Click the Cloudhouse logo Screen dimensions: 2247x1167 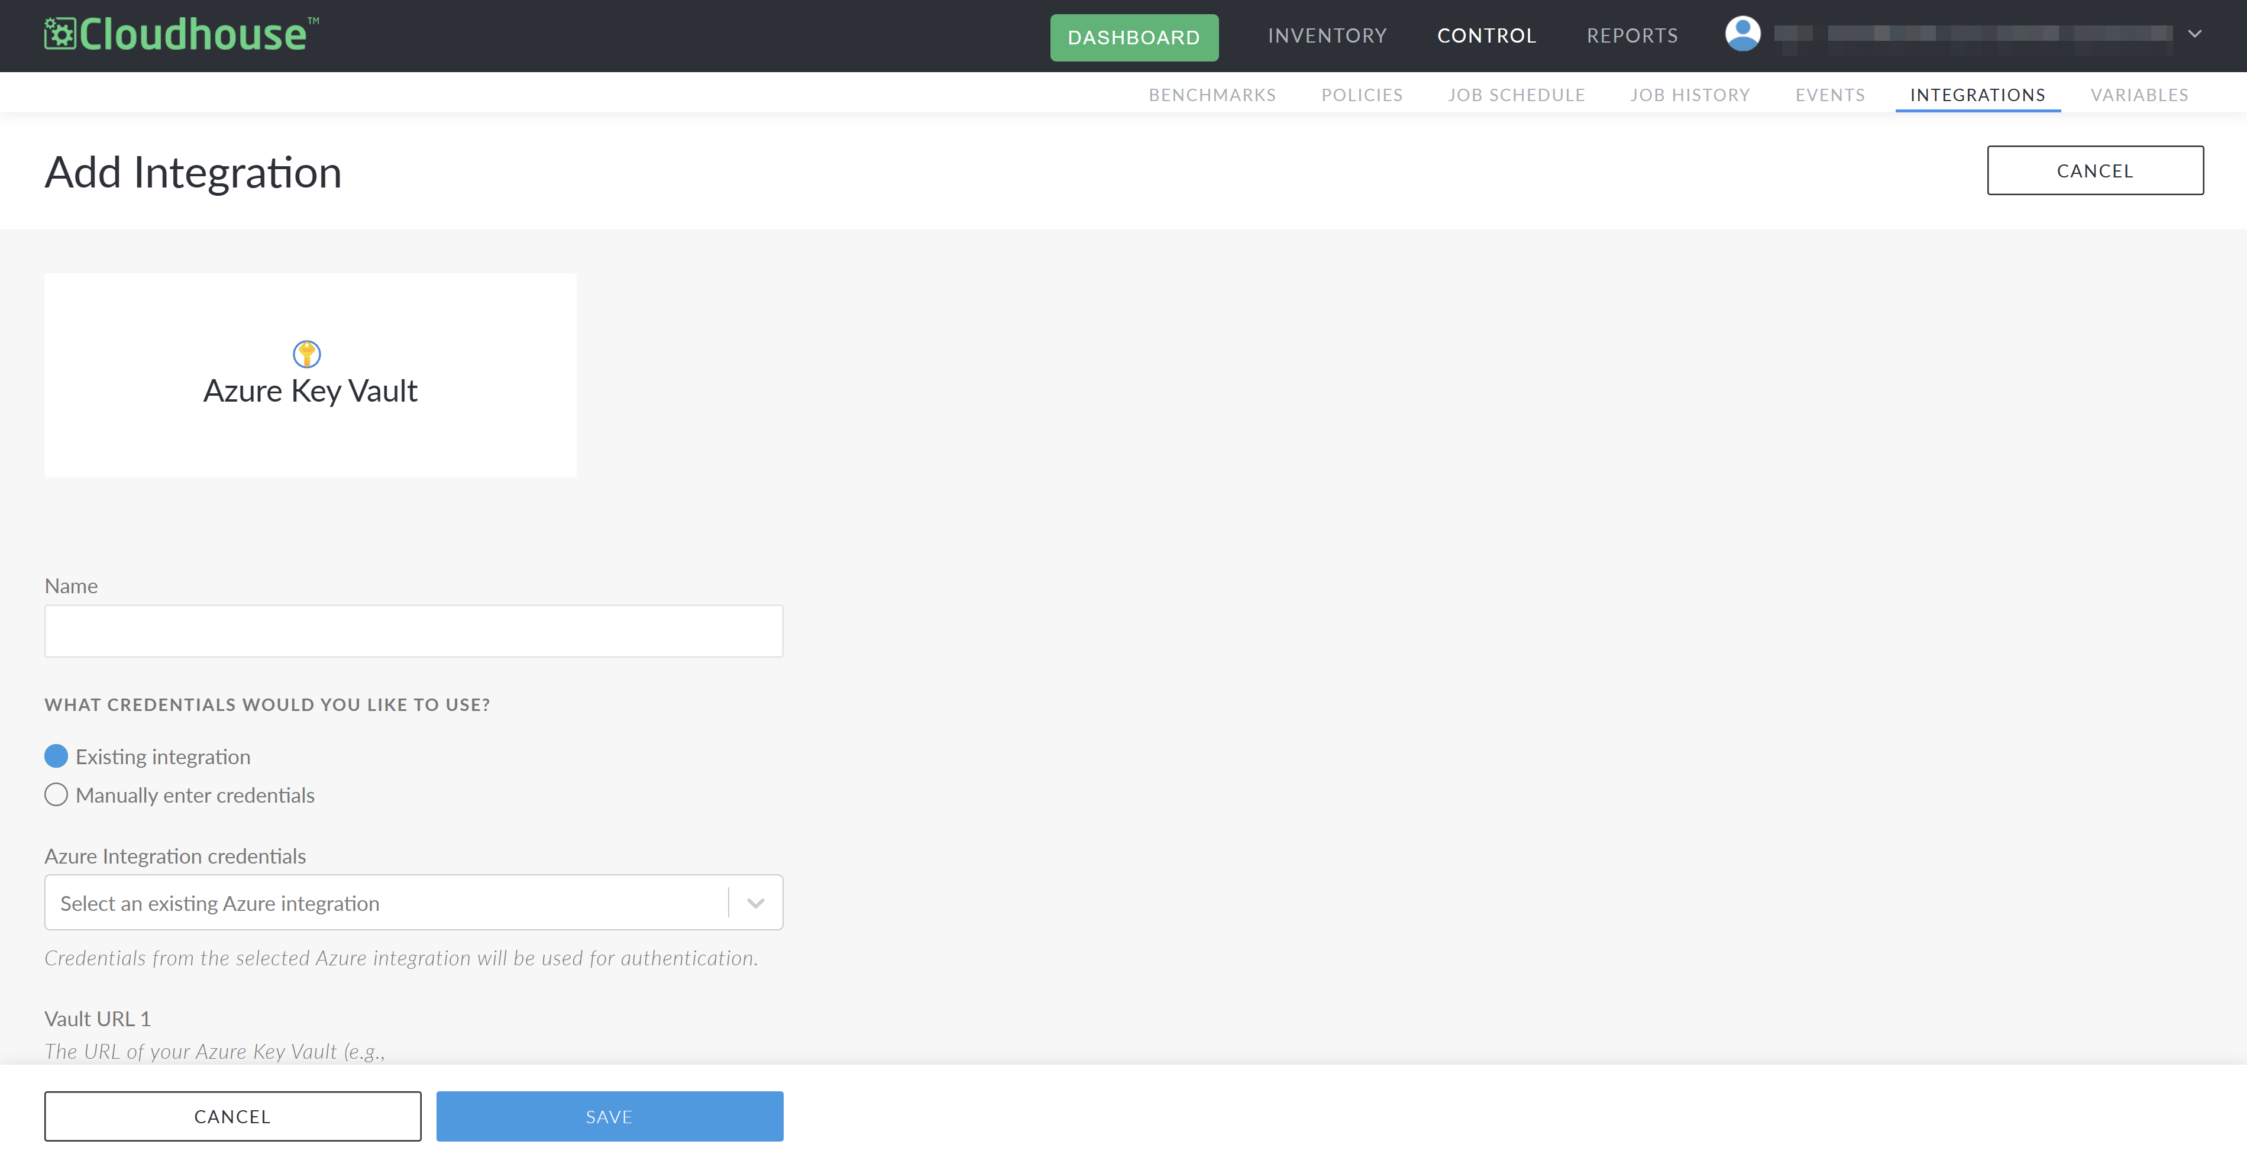[x=182, y=35]
